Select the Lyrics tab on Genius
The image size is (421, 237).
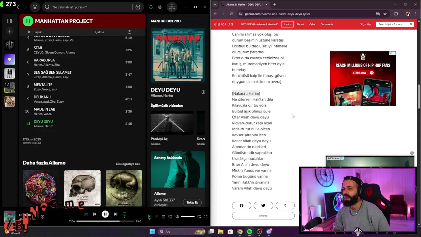point(287,24)
